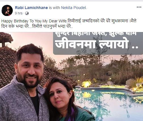Viewport: 143px width, 121px height.
Task: Open the "9 hrs" post timestamp
Action: (x=19, y=13)
